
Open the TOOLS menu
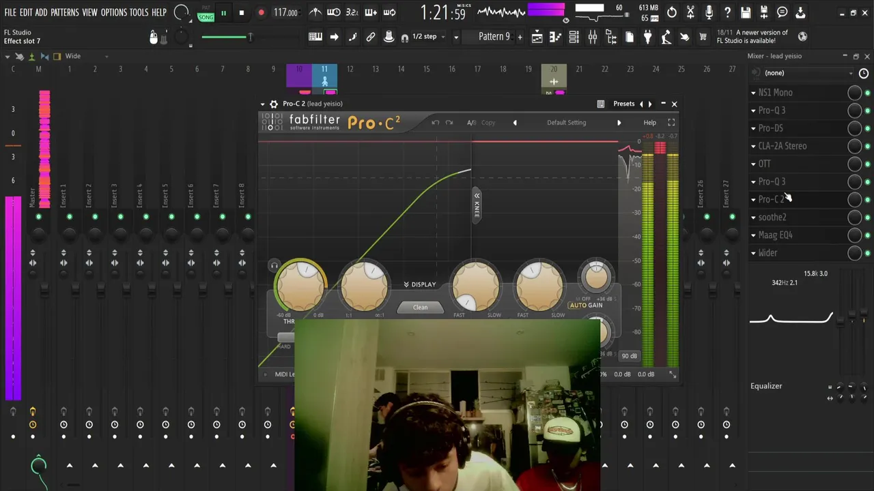click(139, 13)
